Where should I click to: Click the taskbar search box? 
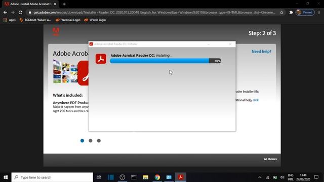point(52,177)
